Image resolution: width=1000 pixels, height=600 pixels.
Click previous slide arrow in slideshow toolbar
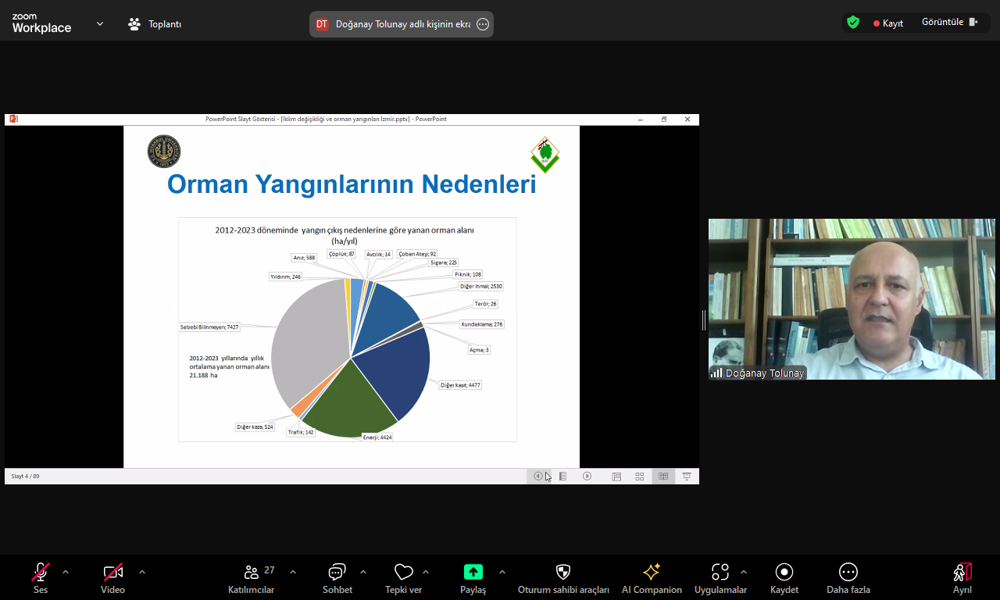(x=538, y=476)
